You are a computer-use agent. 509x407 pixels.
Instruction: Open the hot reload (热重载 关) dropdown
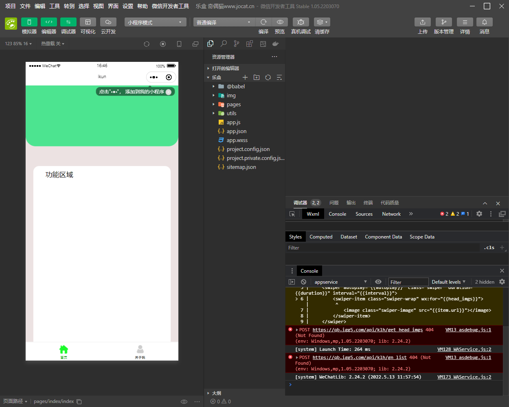(x=53, y=44)
